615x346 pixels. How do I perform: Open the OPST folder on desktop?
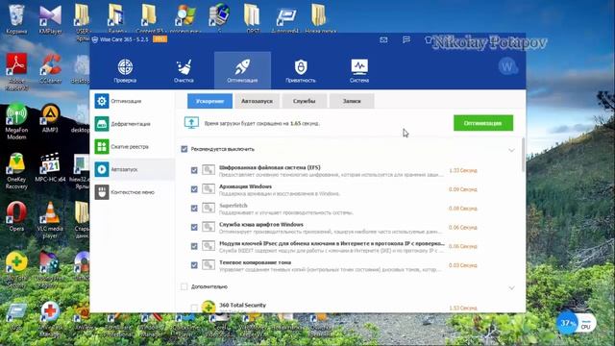[252, 17]
